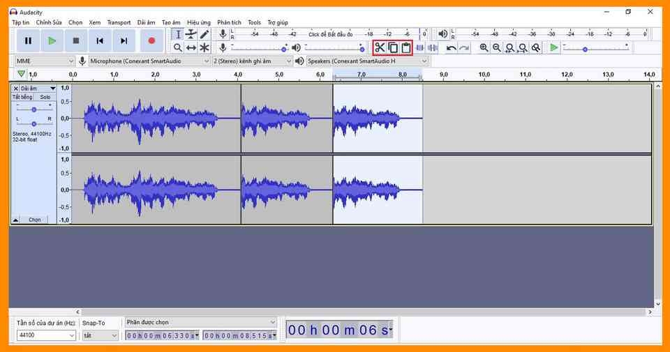The height and width of the screenshot is (352, 670).
Task: Click the Copy icon in edit toolbar
Action: tap(393, 47)
